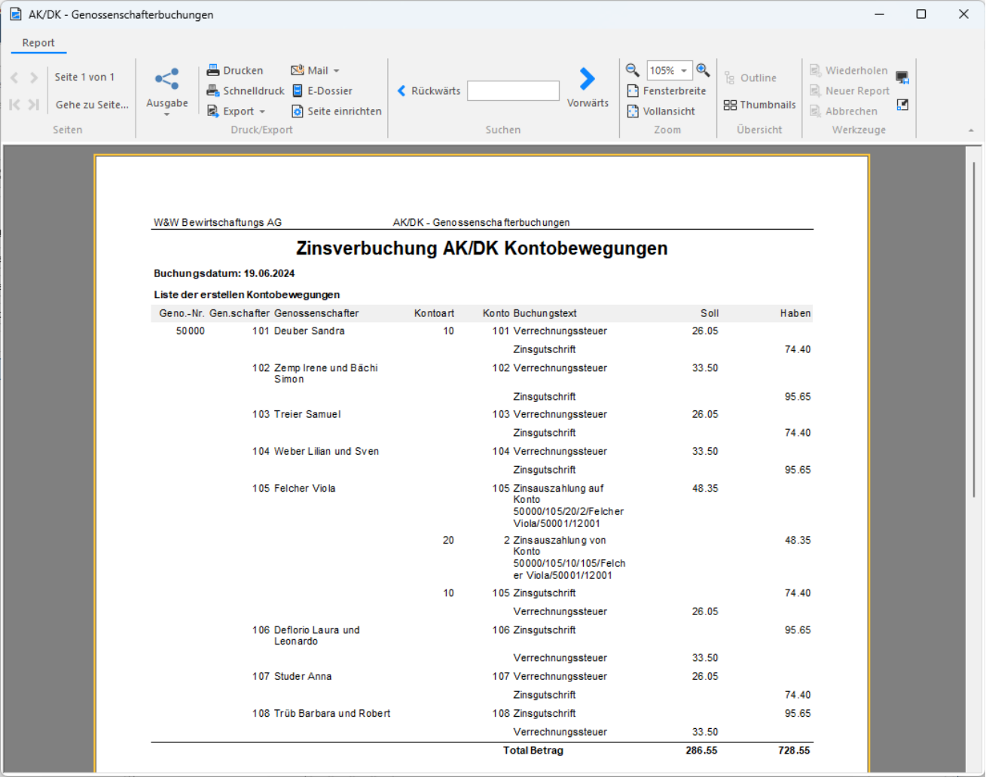Click the name Studer Anna

pos(303,677)
